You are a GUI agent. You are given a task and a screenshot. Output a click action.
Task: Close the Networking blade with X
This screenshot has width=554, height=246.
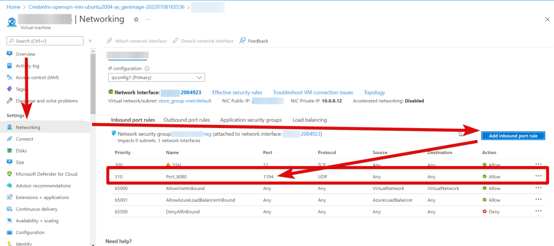[547, 19]
